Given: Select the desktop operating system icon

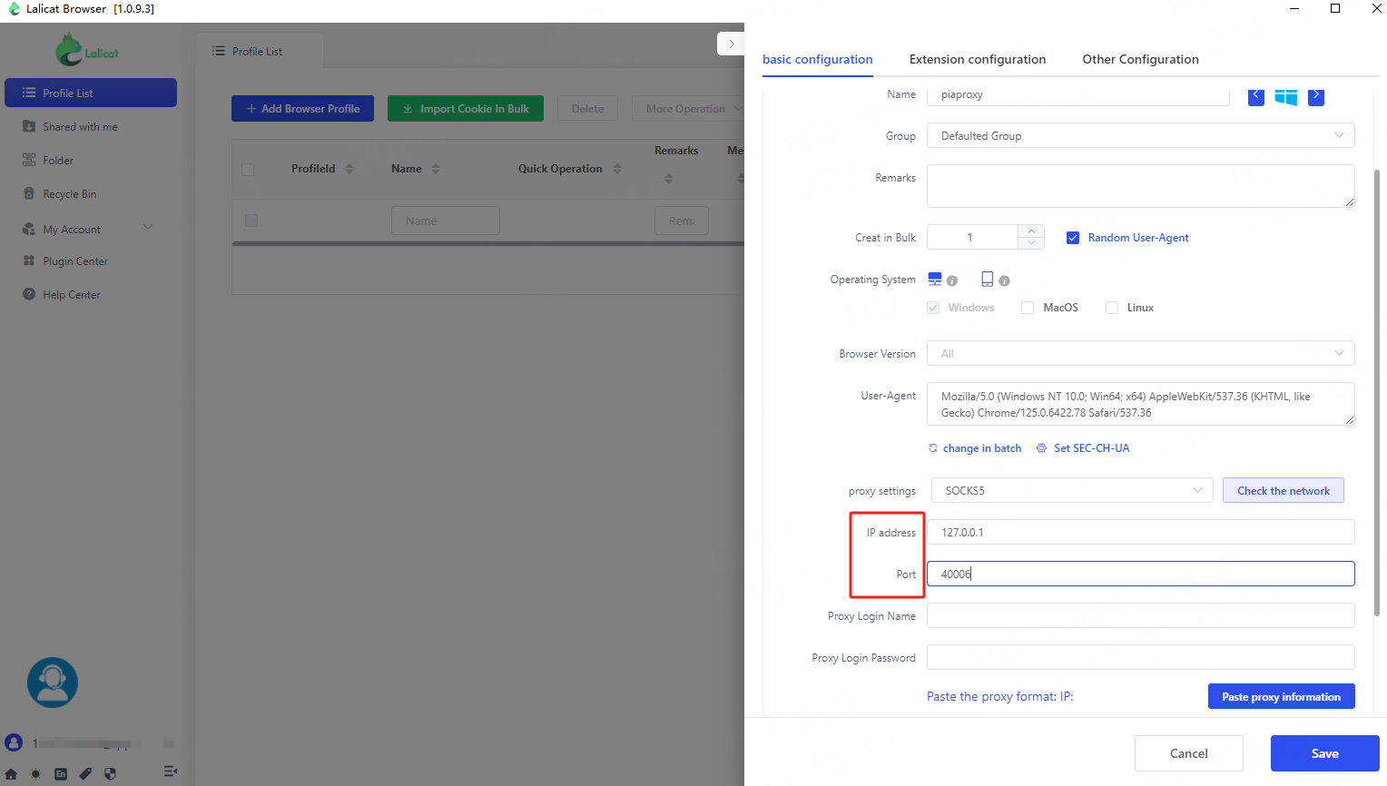Looking at the screenshot, I should (935, 280).
